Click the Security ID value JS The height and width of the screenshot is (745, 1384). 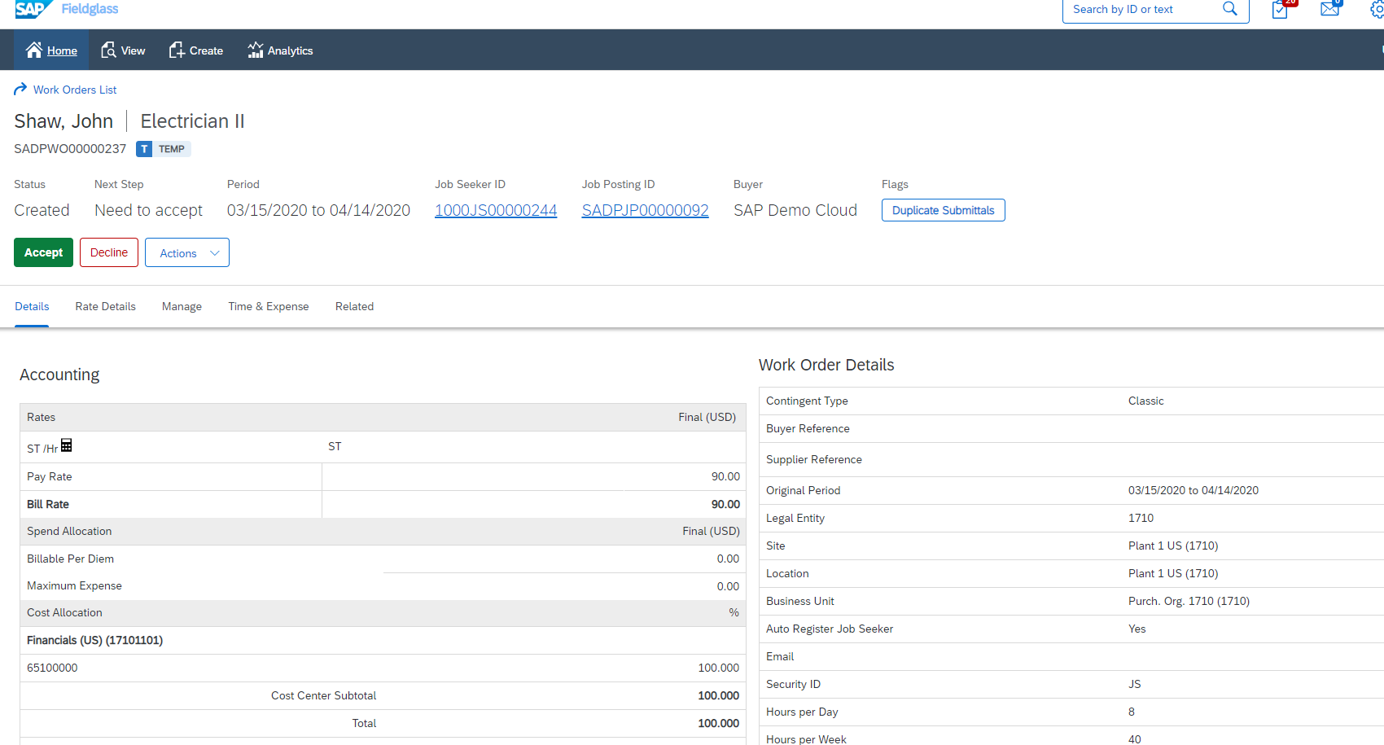click(x=1135, y=684)
